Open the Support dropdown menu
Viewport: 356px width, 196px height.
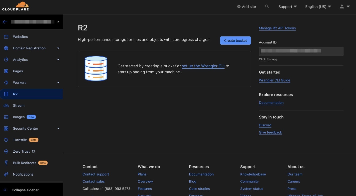[287, 7]
